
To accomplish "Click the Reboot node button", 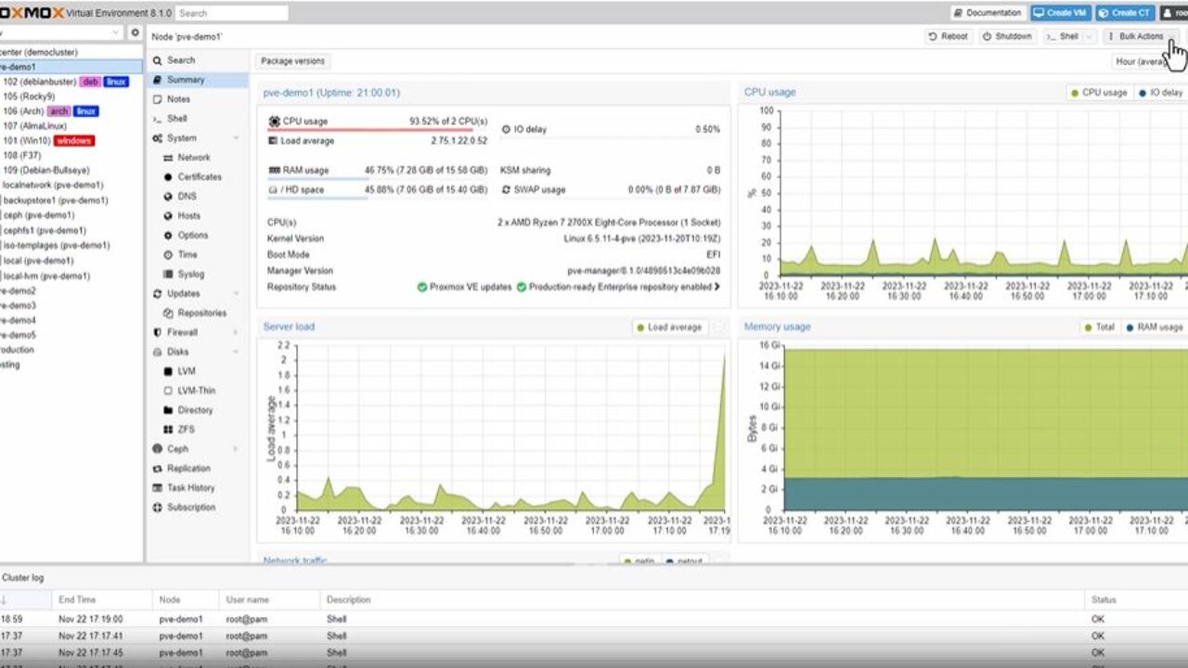I will [949, 36].
